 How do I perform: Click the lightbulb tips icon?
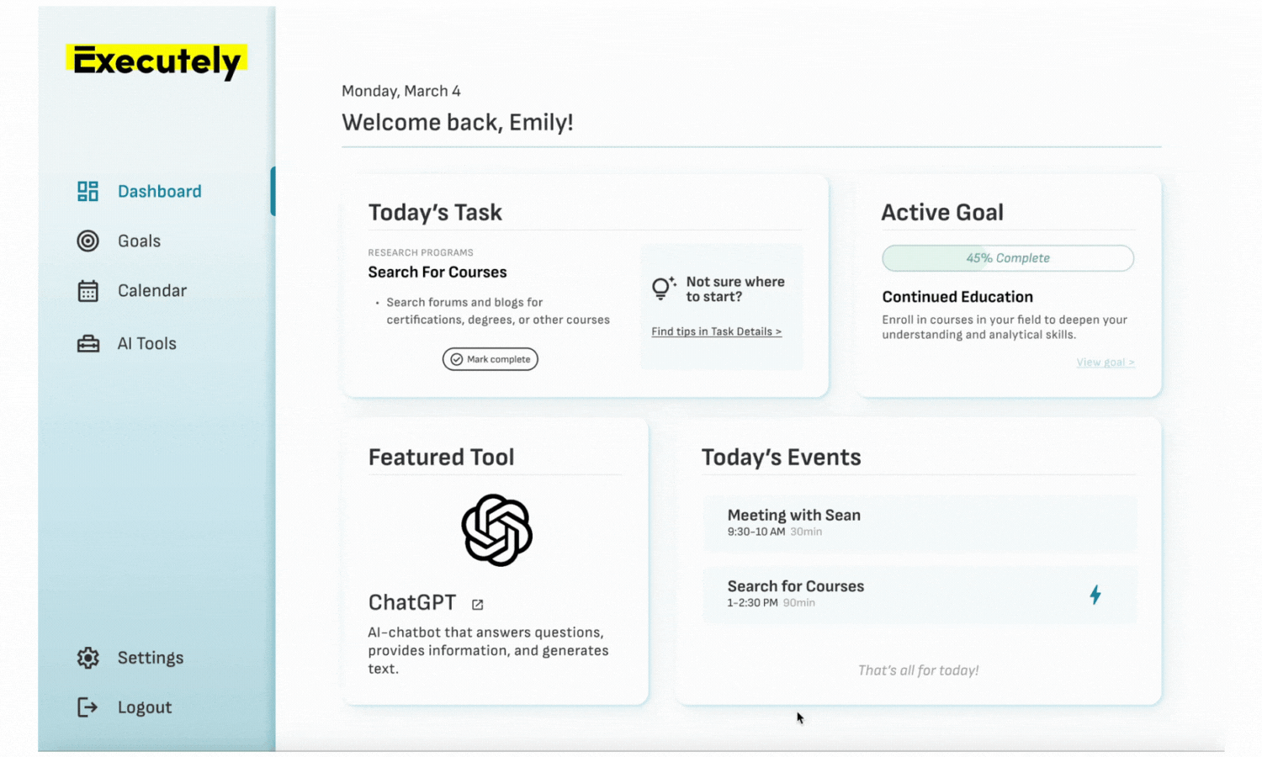tap(664, 289)
